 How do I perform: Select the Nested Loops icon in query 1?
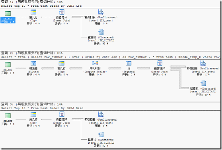click(62, 12)
